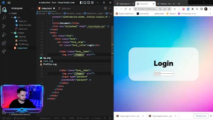Open Explorer panel more actions
This screenshot has height=120, width=213.
(32, 8)
